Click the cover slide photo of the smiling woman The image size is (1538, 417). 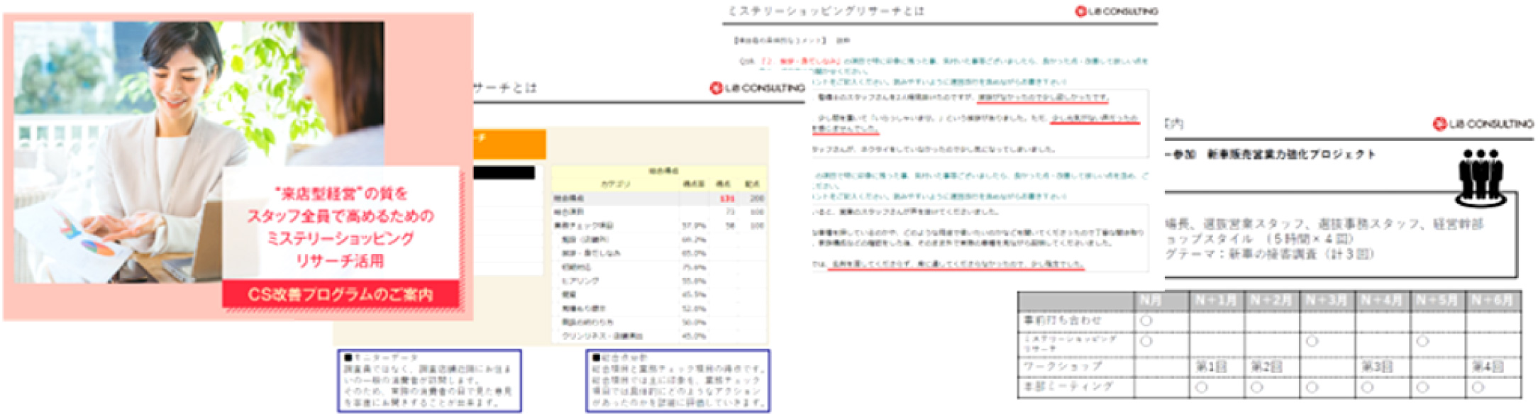[199, 152]
